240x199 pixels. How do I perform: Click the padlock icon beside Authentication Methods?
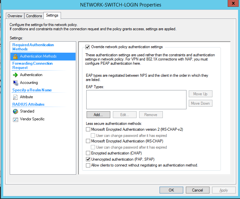point(15,57)
